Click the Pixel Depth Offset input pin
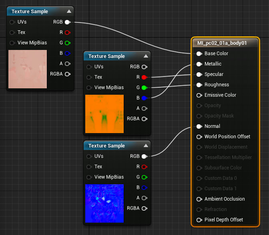Viewport: 269px width, 235px height. click(199, 220)
